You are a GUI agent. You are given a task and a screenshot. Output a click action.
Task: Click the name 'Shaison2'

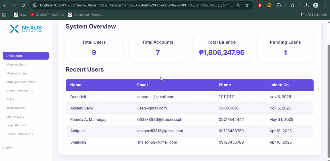point(78,142)
